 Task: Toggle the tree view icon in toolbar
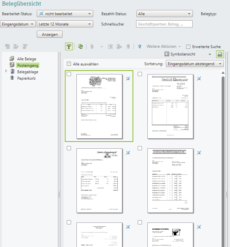pos(69,46)
